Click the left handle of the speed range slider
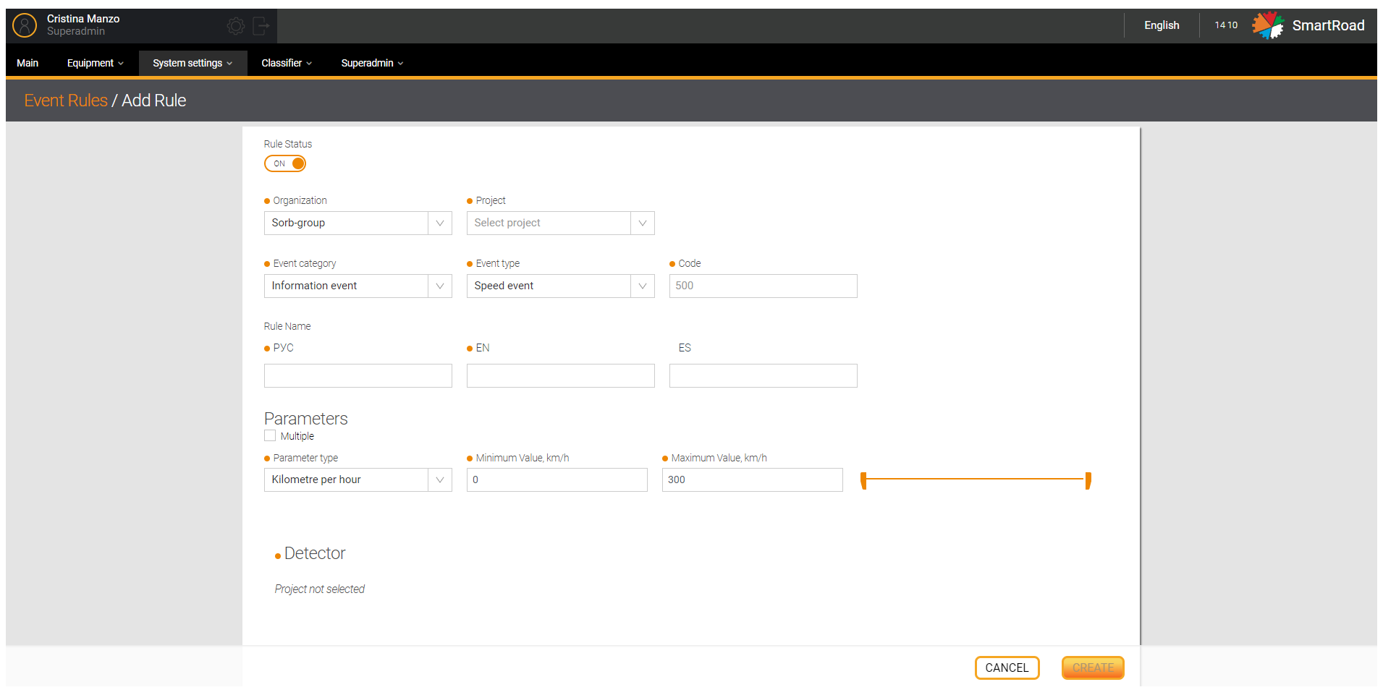 click(863, 480)
